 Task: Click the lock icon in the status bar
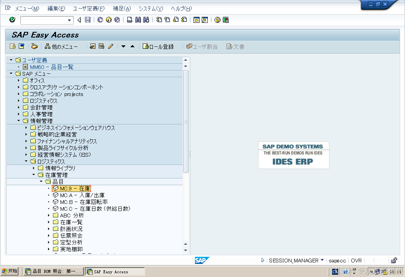394,261
